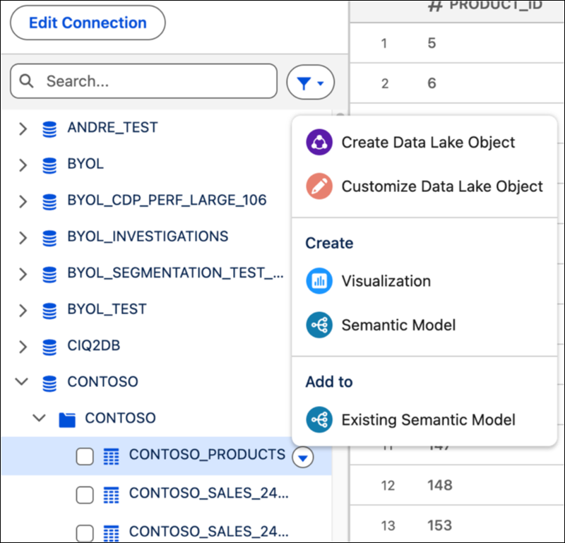Click the orange pencil Customize icon

point(319,186)
